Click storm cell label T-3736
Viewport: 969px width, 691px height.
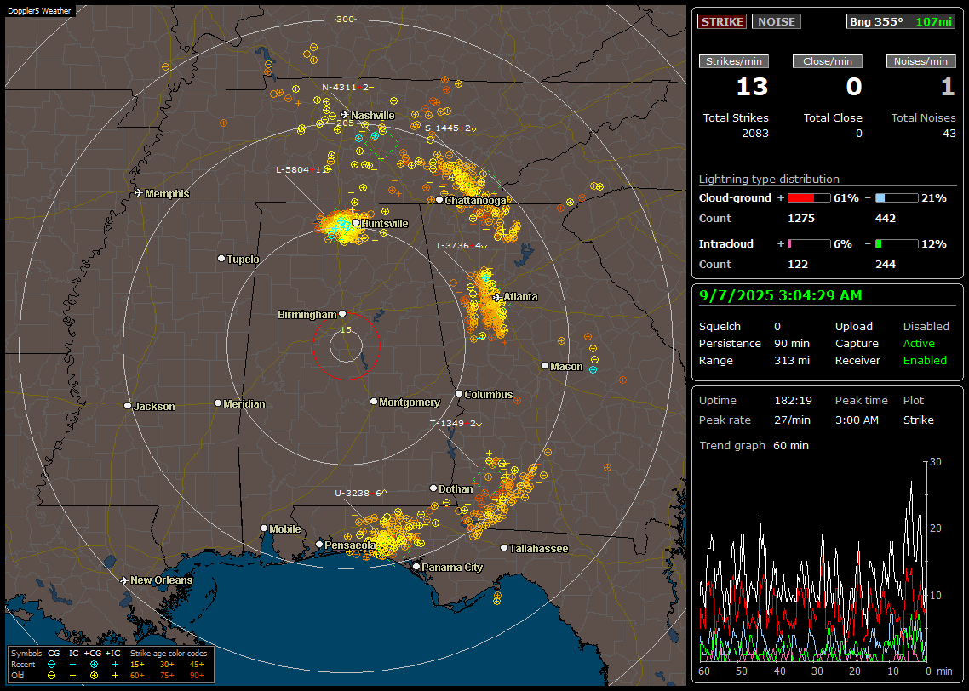click(x=461, y=246)
